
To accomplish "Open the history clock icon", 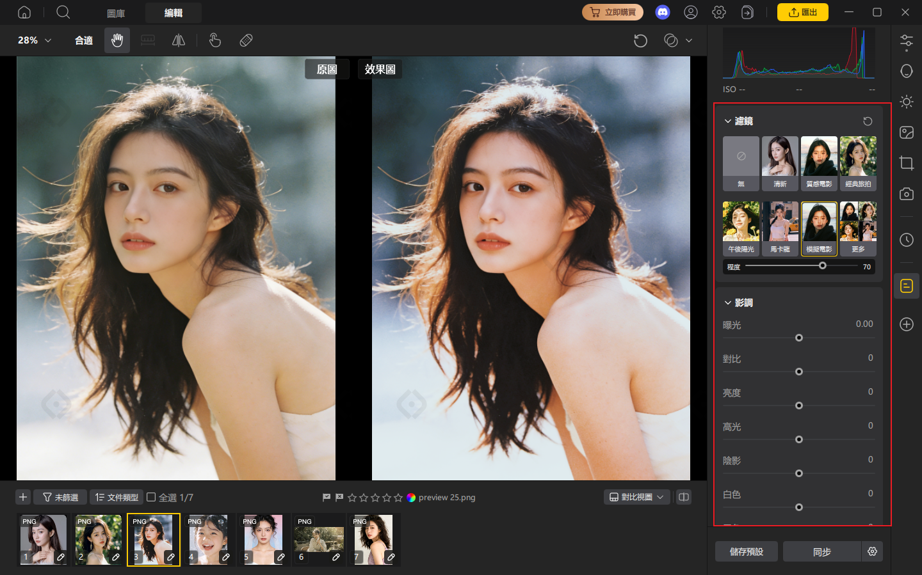I will point(907,240).
